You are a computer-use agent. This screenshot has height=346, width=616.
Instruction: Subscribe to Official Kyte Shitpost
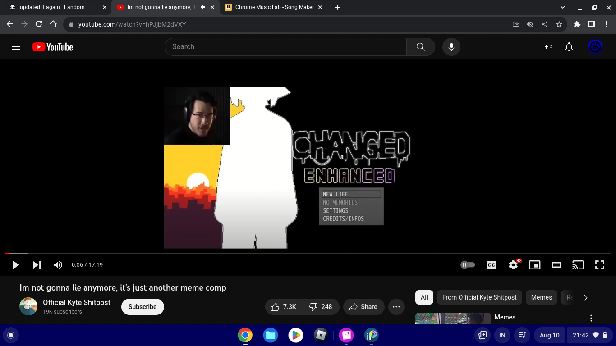[143, 306]
